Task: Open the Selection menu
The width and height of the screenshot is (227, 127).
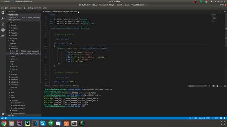Action: pyautogui.click(x=13, y=8)
